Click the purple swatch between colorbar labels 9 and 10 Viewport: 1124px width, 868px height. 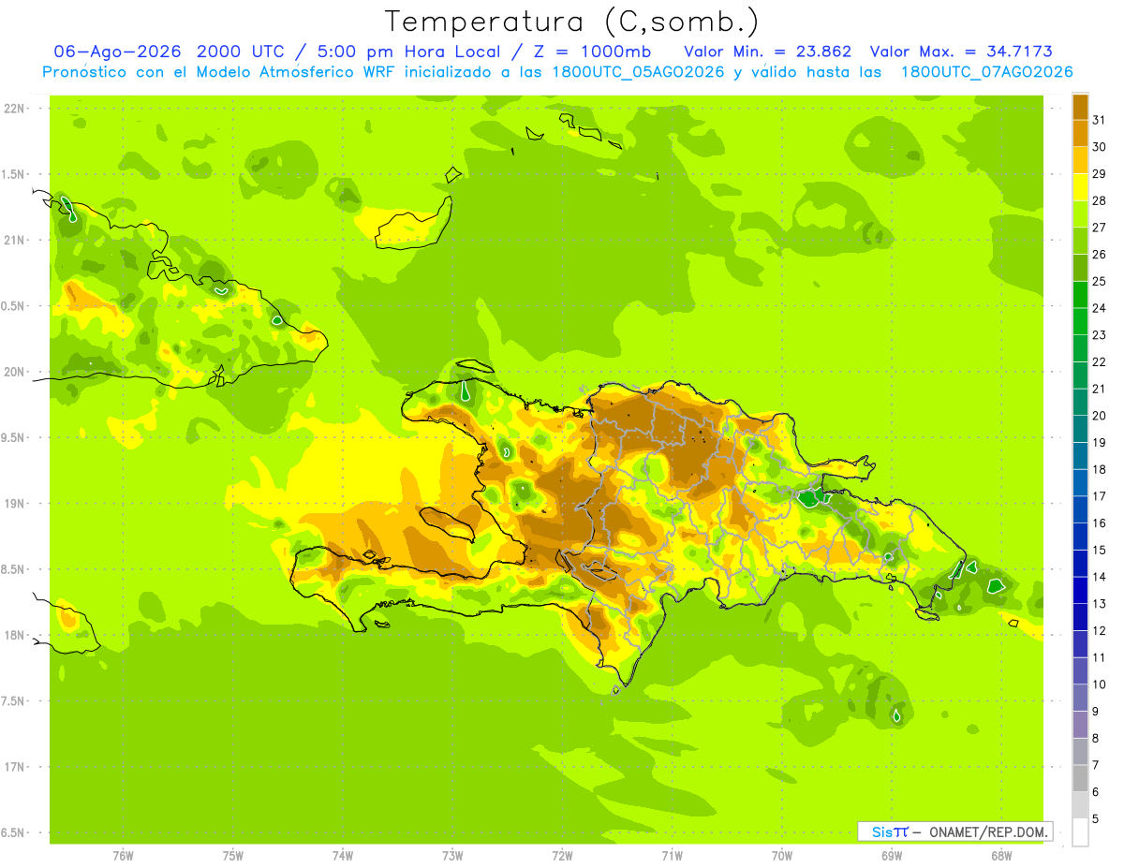coord(1080,698)
